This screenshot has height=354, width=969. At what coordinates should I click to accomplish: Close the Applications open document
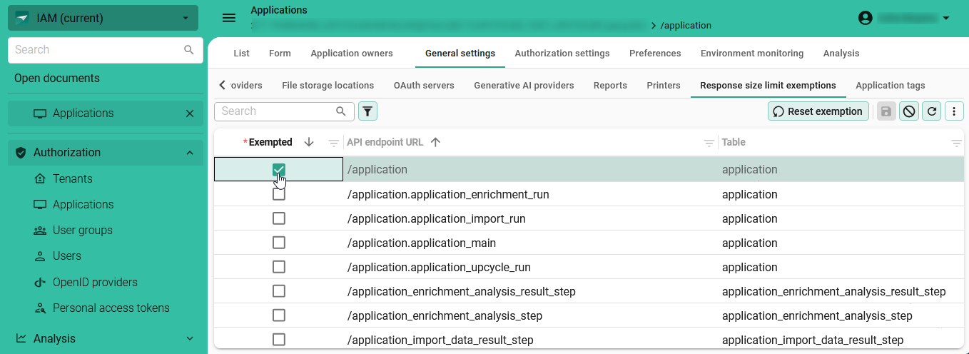[190, 113]
